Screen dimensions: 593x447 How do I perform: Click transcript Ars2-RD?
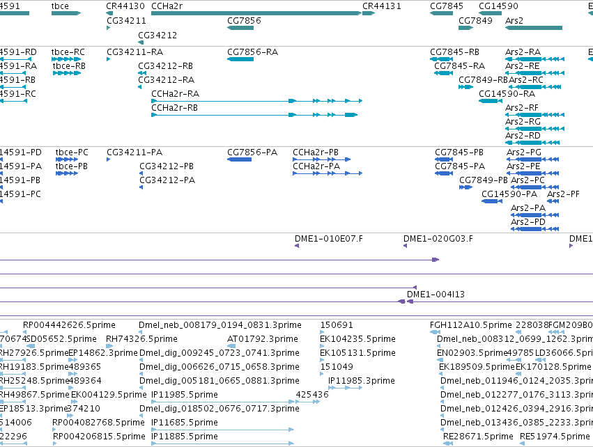[x=523, y=136]
